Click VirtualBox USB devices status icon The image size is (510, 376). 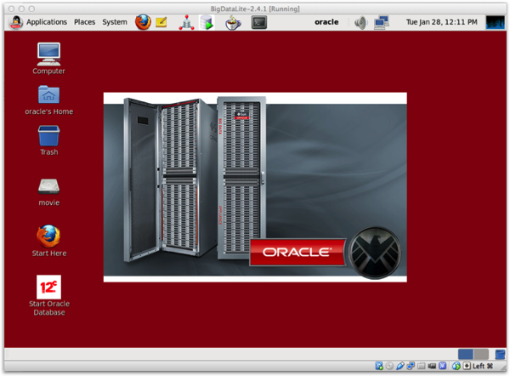click(400, 367)
